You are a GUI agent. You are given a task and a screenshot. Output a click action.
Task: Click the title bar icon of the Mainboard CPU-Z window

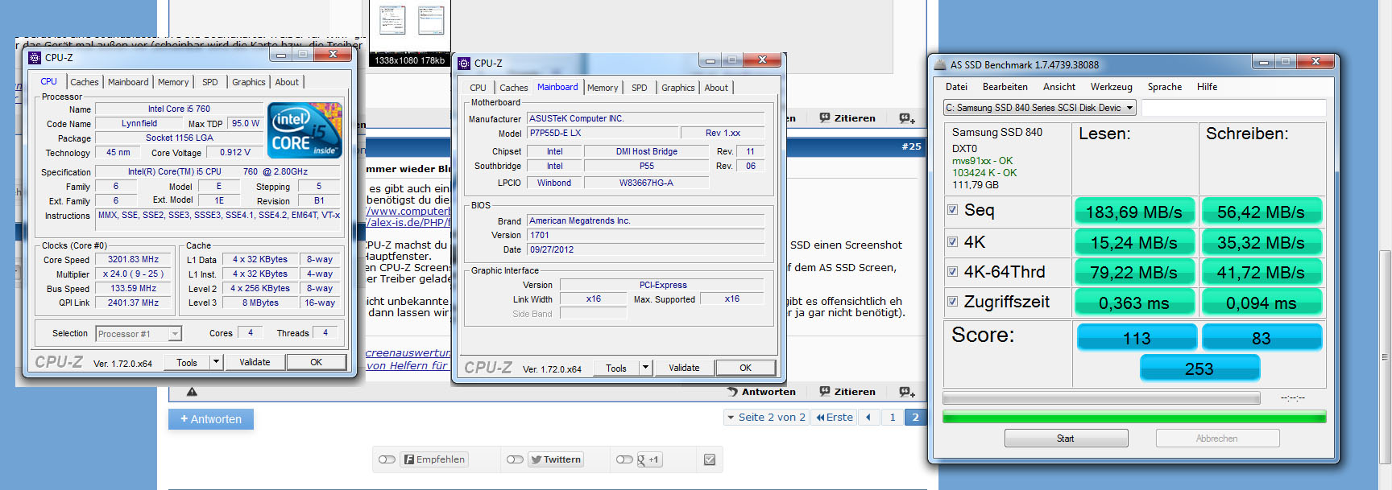click(464, 64)
